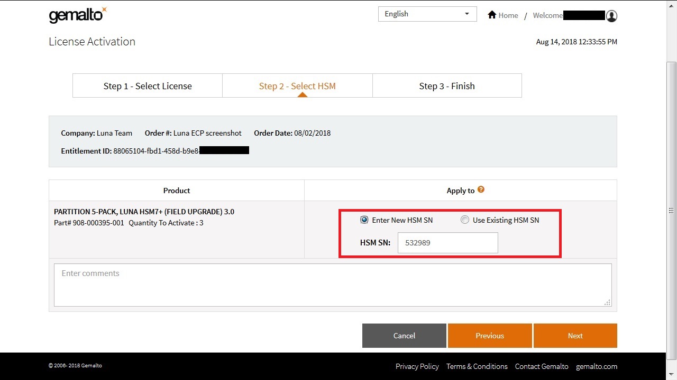The height and width of the screenshot is (380, 677).
Task: Select the Step 2 - Select HSM tab
Action: [297, 86]
